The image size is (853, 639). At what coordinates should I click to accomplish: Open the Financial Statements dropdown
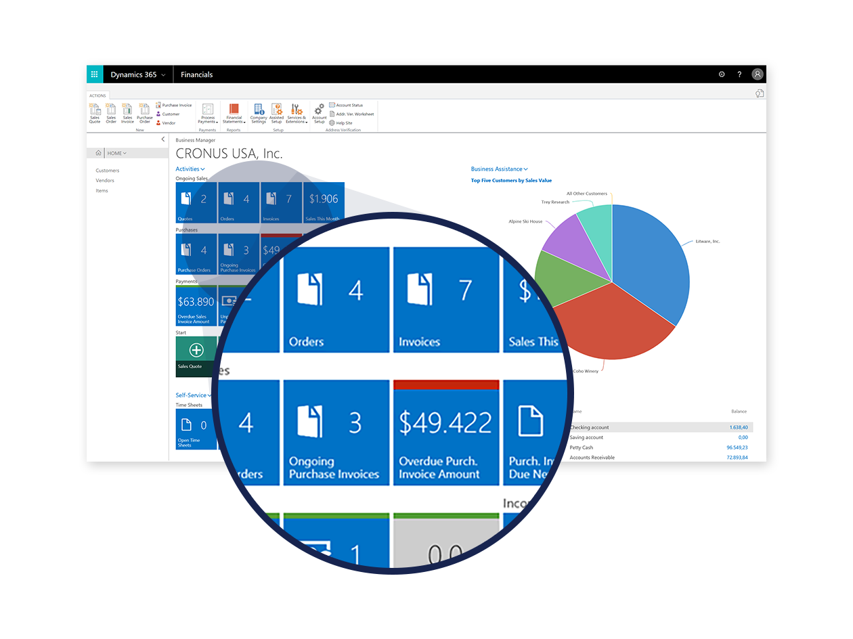(x=234, y=113)
